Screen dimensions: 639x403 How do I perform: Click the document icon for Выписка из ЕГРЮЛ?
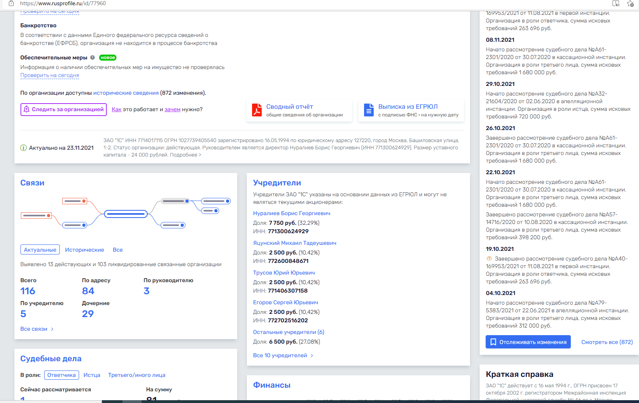pos(368,110)
